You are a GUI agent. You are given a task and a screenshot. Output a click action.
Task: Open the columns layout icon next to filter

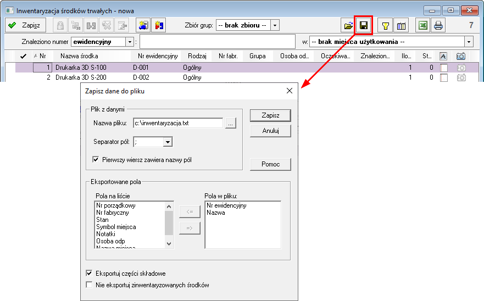tap(401, 25)
